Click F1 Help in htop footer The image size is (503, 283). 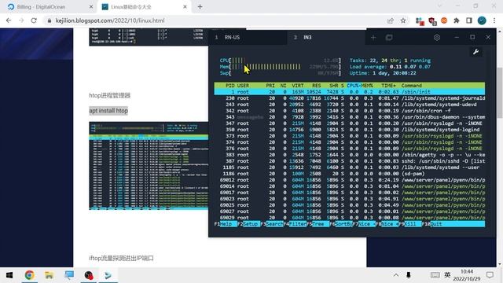(226, 224)
